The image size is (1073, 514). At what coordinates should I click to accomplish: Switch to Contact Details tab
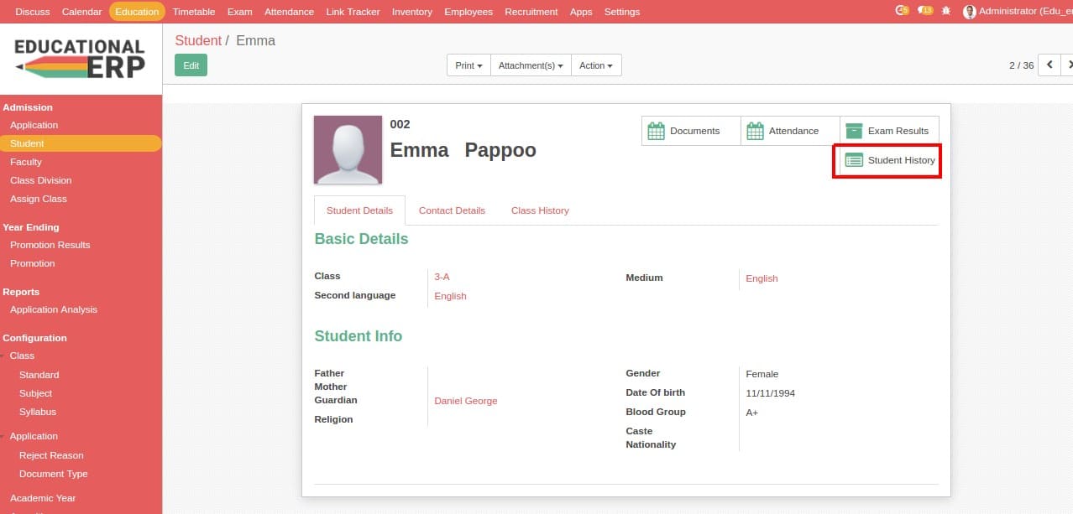[452, 210]
